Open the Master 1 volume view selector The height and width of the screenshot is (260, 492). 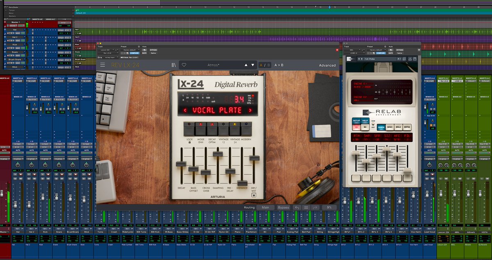[x=13, y=25]
